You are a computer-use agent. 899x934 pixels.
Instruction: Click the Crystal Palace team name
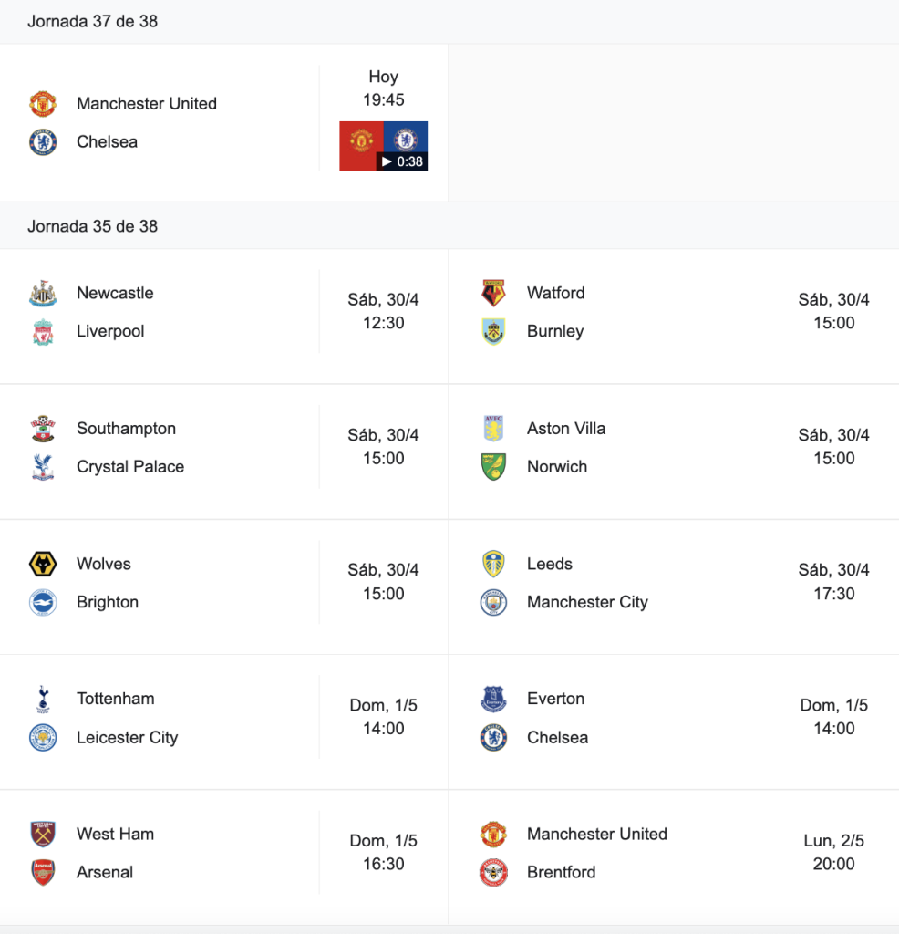[130, 466]
